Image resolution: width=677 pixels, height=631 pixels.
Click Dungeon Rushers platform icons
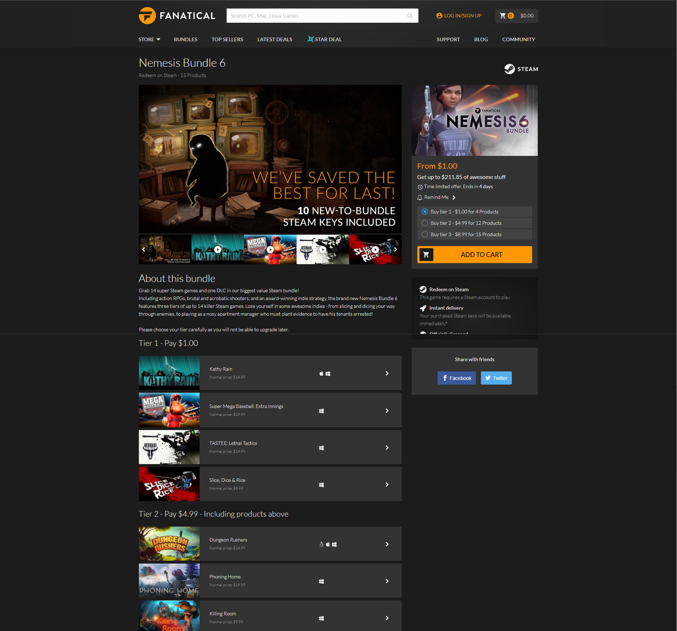tap(328, 544)
